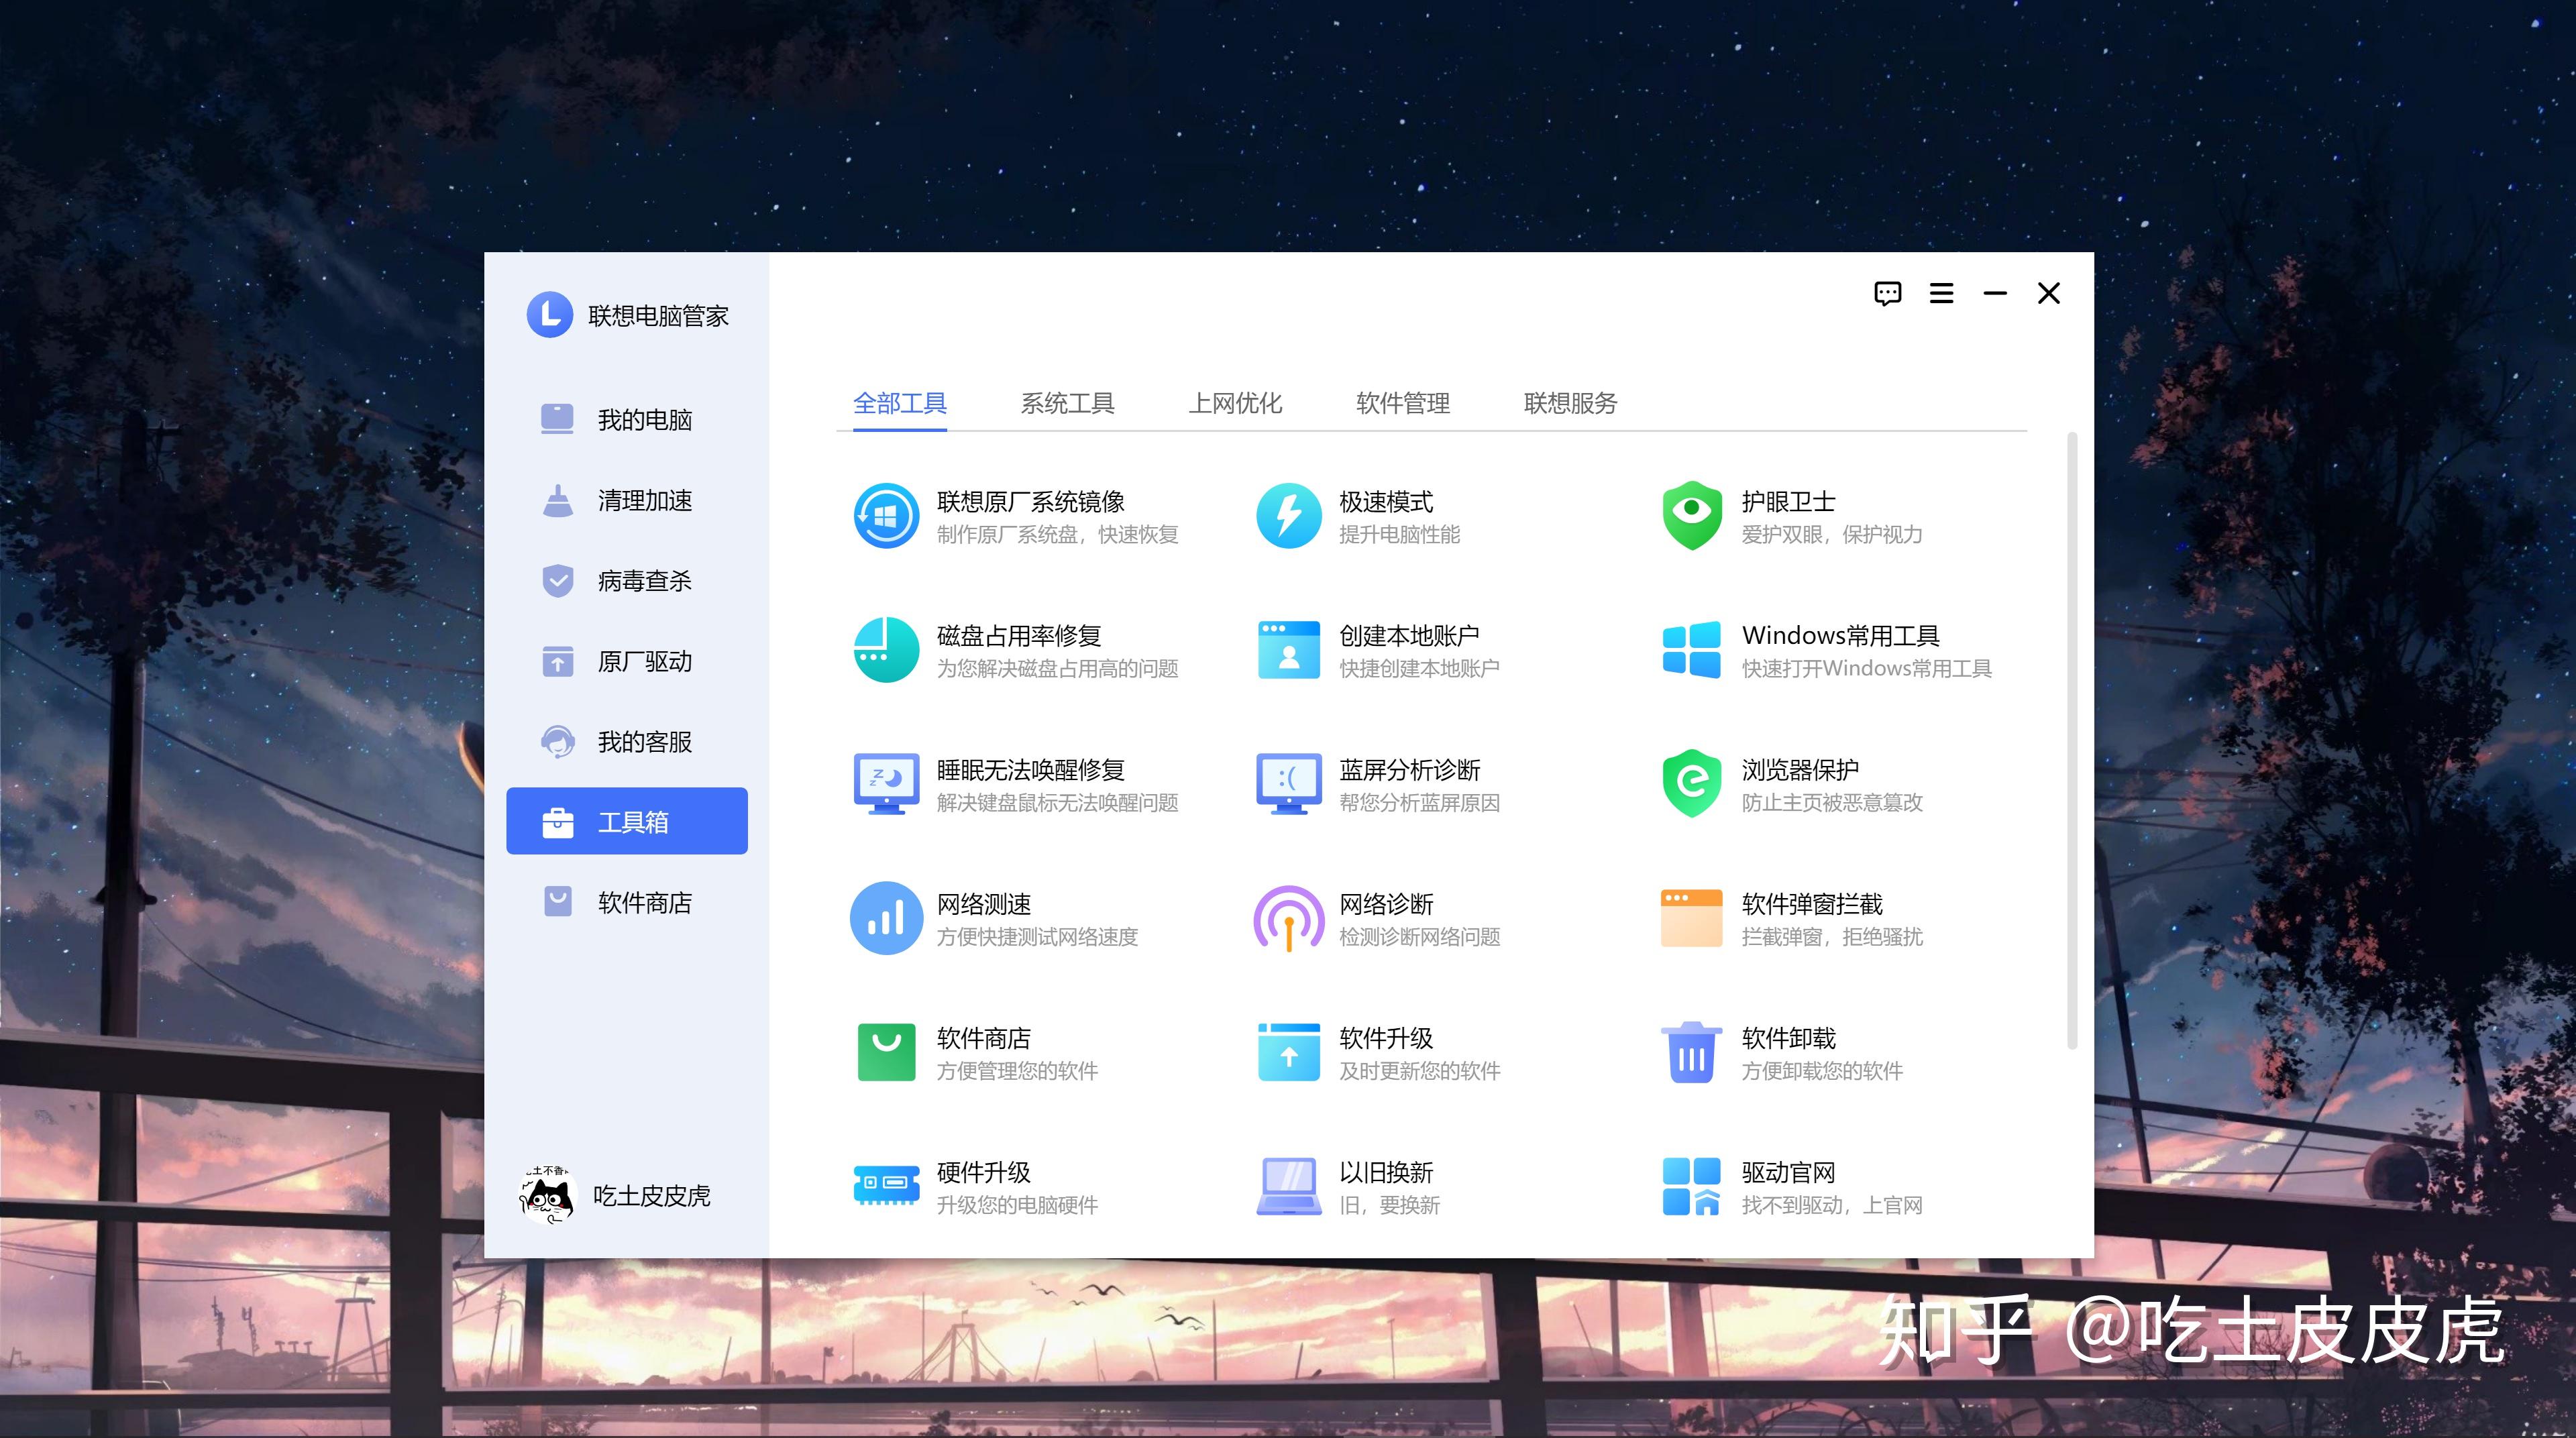Click the Windows常用工具 title

coord(1840,635)
